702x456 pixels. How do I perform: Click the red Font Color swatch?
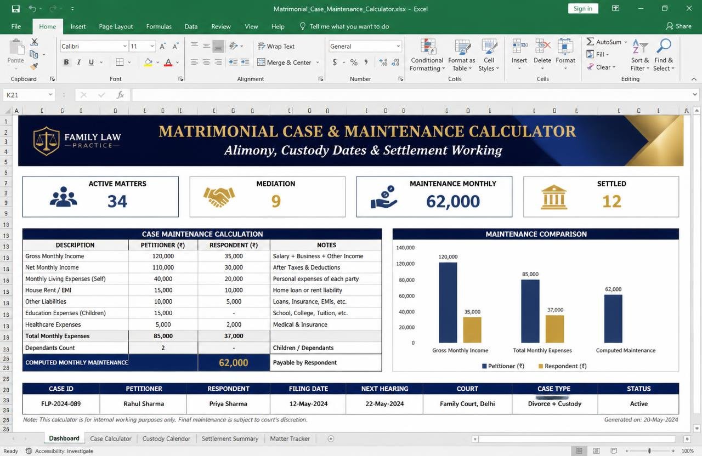click(x=168, y=62)
